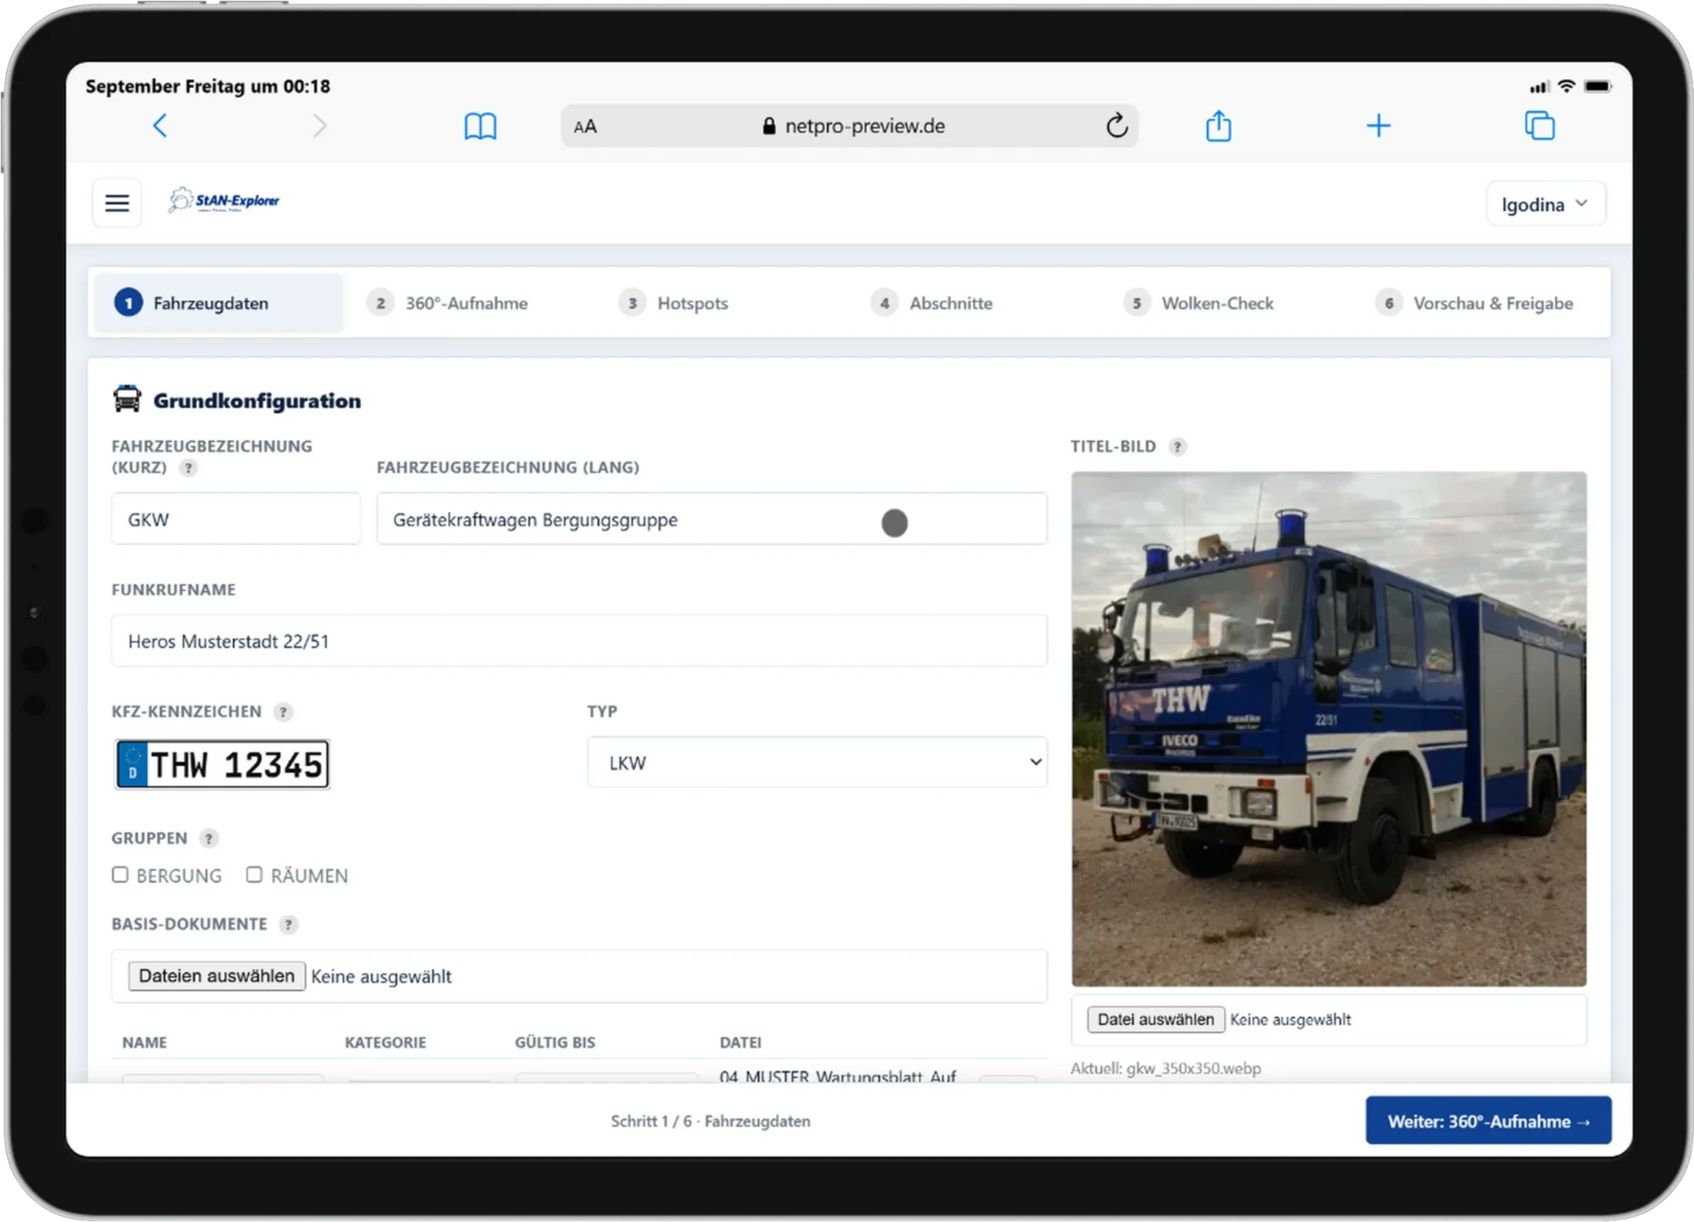Click the Schritt 1 / 6 · Fahrzeugdaten text

711,1121
